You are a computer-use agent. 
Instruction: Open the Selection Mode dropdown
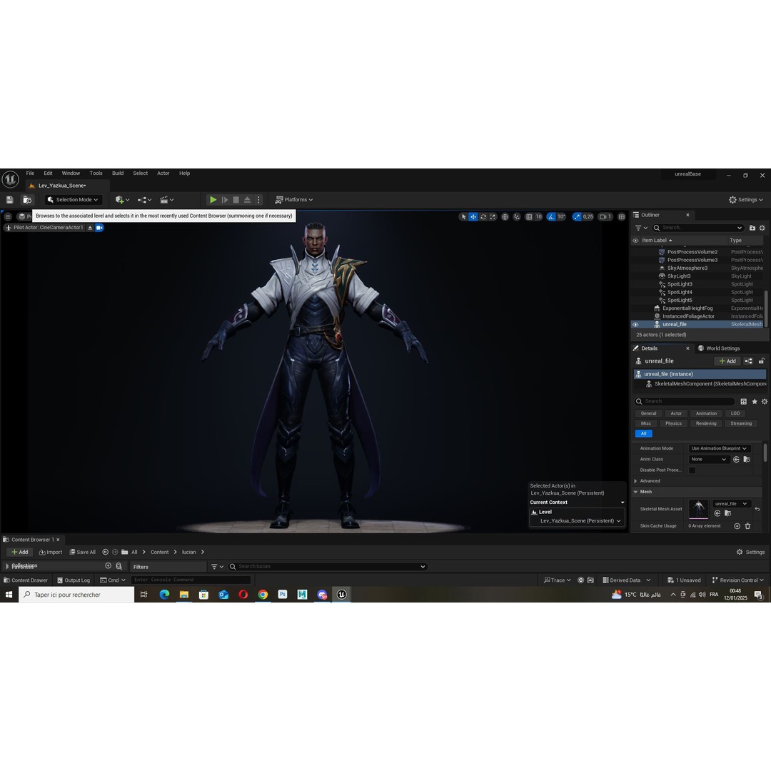pos(74,200)
